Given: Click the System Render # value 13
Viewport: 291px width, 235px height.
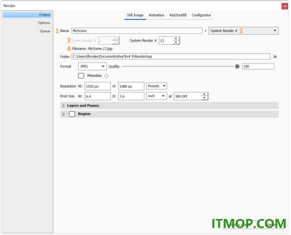Looking at the screenshot, I should coord(166,40).
